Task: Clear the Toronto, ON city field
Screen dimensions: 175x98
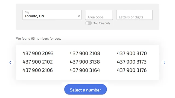Action: (79, 16)
